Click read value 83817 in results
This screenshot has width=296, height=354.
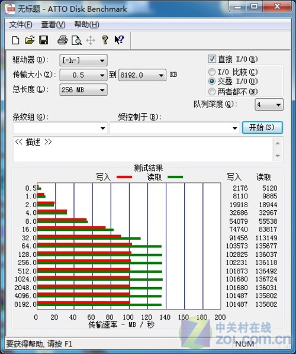click(x=268, y=229)
